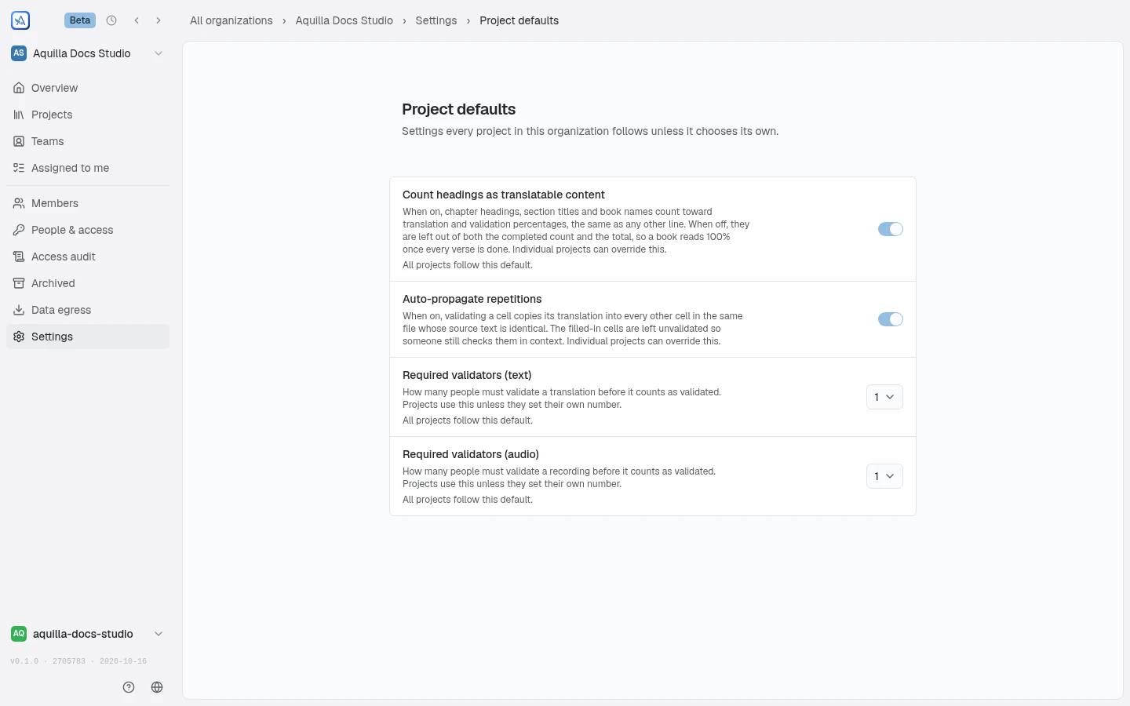Image resolution: width=1130 pixels, height=706 pixels.
Task: Open Projects in sidebar
Action: [88, 115]
